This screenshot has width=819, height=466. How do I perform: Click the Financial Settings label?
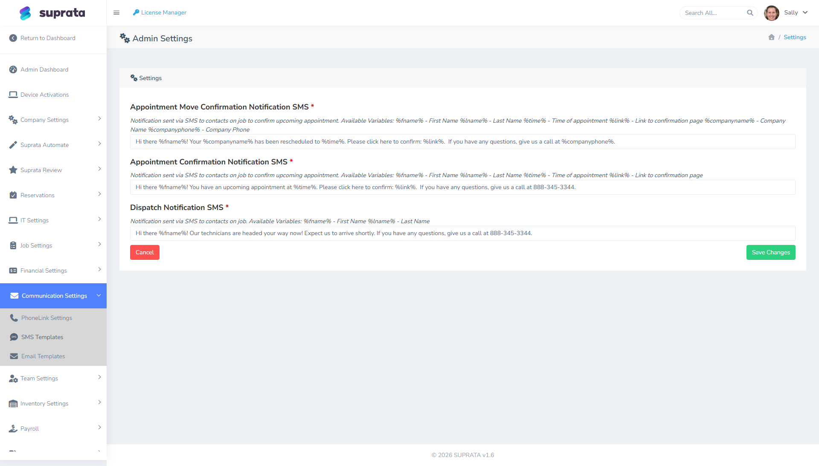(44, 270)
